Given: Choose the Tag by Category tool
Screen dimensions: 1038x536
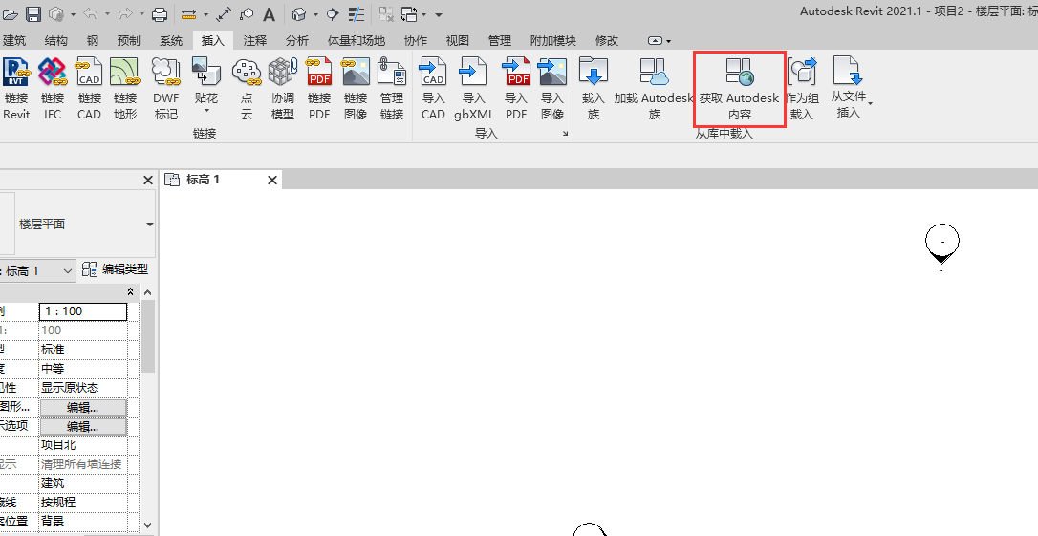Looking at the screenshot, I should [x=247, y=14].
